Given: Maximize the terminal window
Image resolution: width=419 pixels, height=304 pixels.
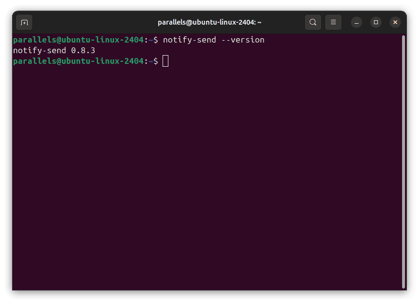Looking at the screenshot, I should [x=376, y=22].
